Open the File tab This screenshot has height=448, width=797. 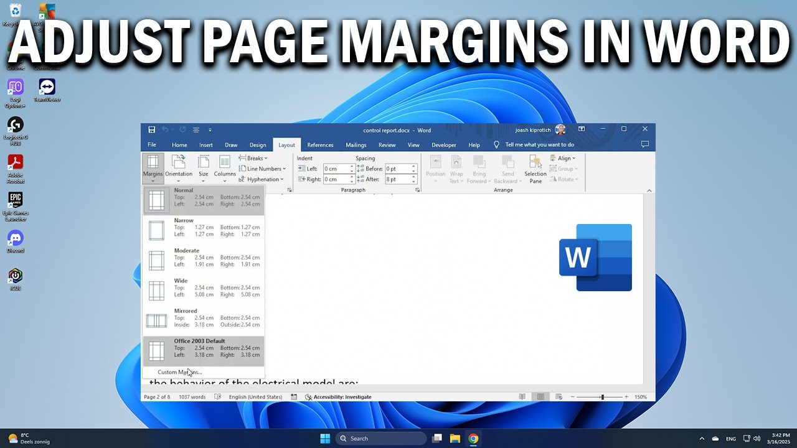tap(152, 145)
